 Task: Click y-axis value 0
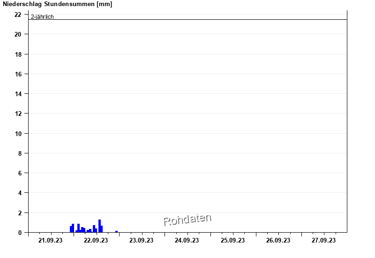20,233
